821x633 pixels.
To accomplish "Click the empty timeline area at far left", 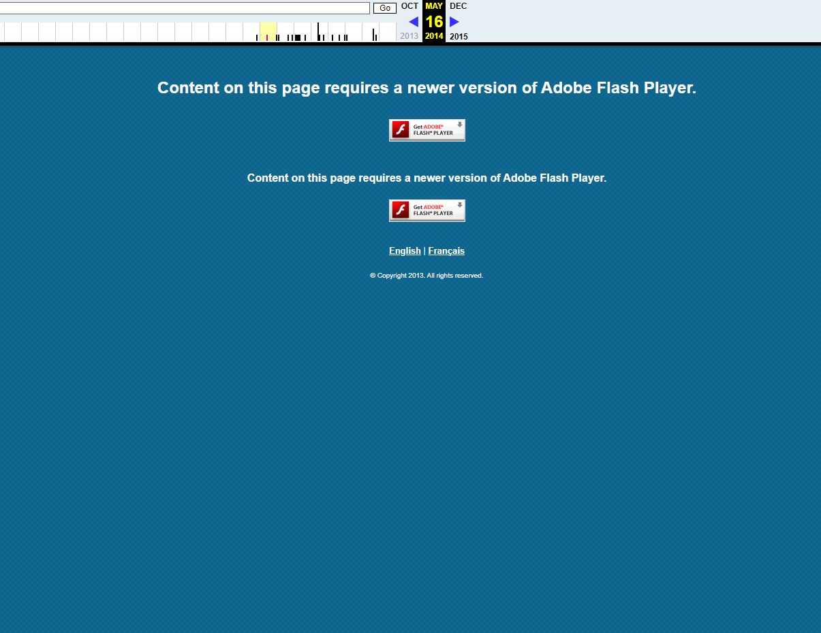I will pos(13,32).
